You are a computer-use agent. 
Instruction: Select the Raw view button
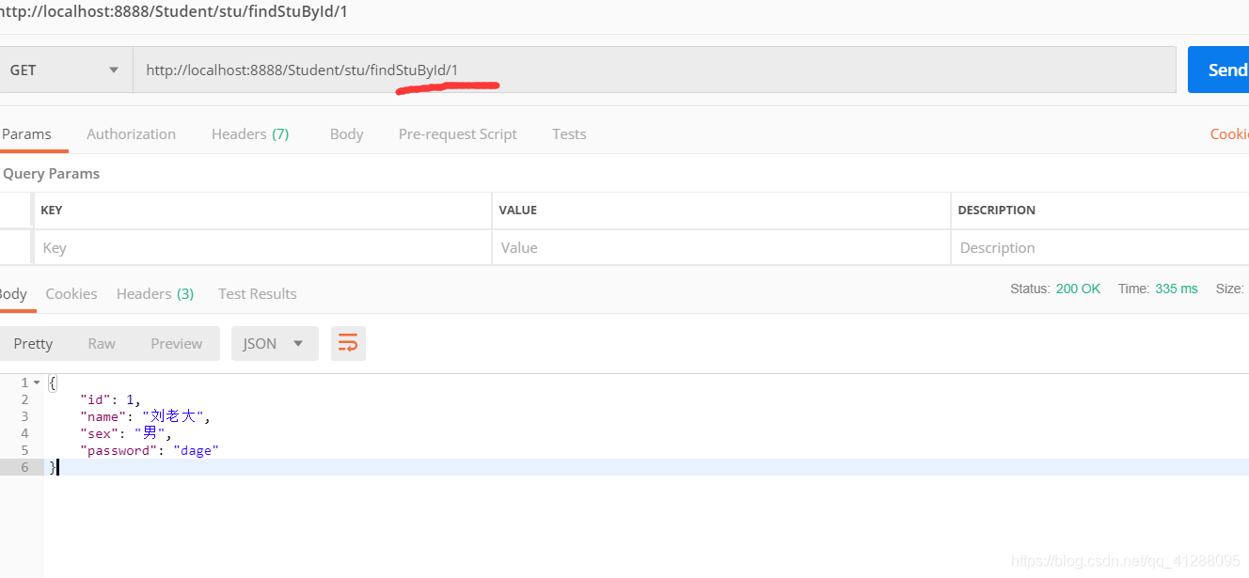coord(102,343)
